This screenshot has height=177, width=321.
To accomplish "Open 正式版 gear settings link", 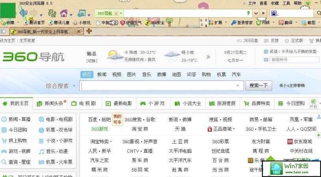I will [294, 41].
